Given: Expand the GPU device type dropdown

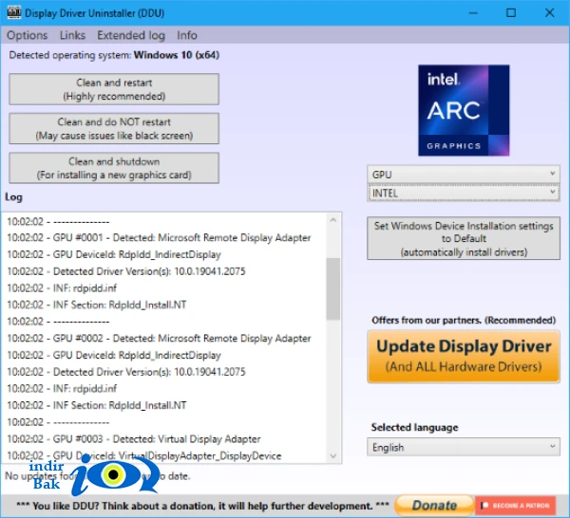Looking at the screenshot, I should pos(464,175).
